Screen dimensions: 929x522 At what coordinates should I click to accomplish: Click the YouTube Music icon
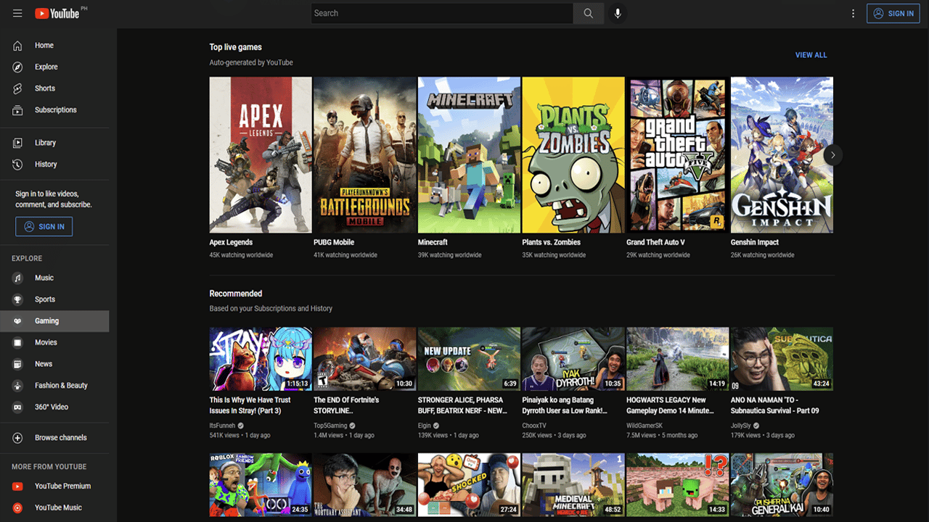[18, 507]
